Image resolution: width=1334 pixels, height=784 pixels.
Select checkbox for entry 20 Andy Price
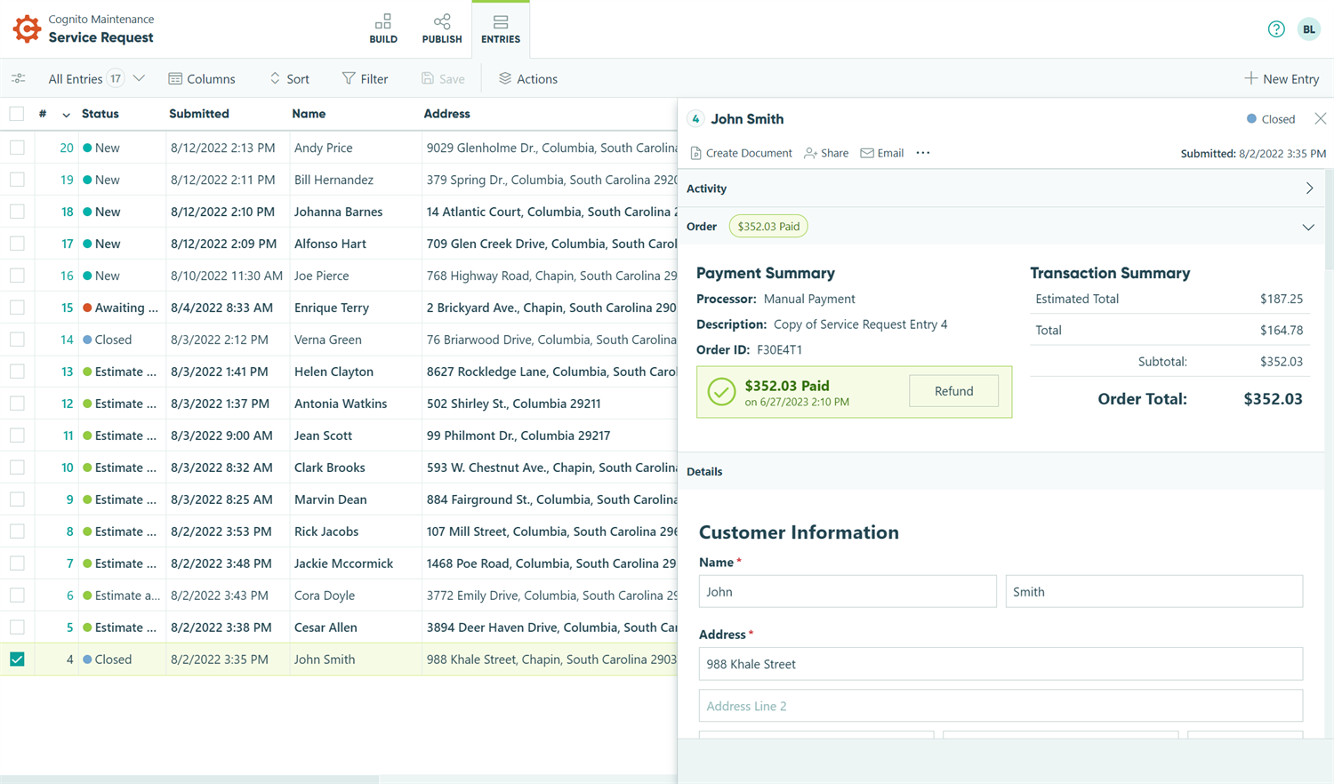coord(17,148)
